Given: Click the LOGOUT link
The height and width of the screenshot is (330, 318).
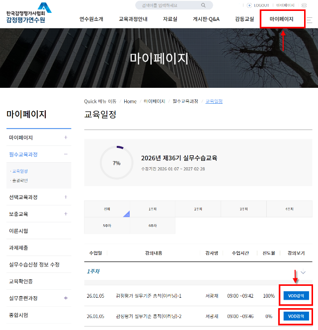Looking at the screenshot, I should pos(261,5).
